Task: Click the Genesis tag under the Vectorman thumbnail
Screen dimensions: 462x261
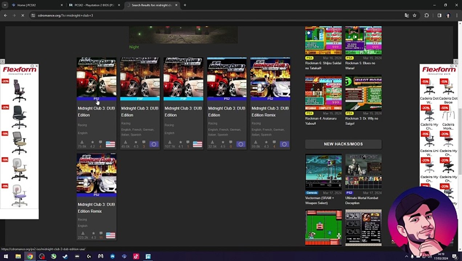Action: pyautogui.click(x=312, y=193)
